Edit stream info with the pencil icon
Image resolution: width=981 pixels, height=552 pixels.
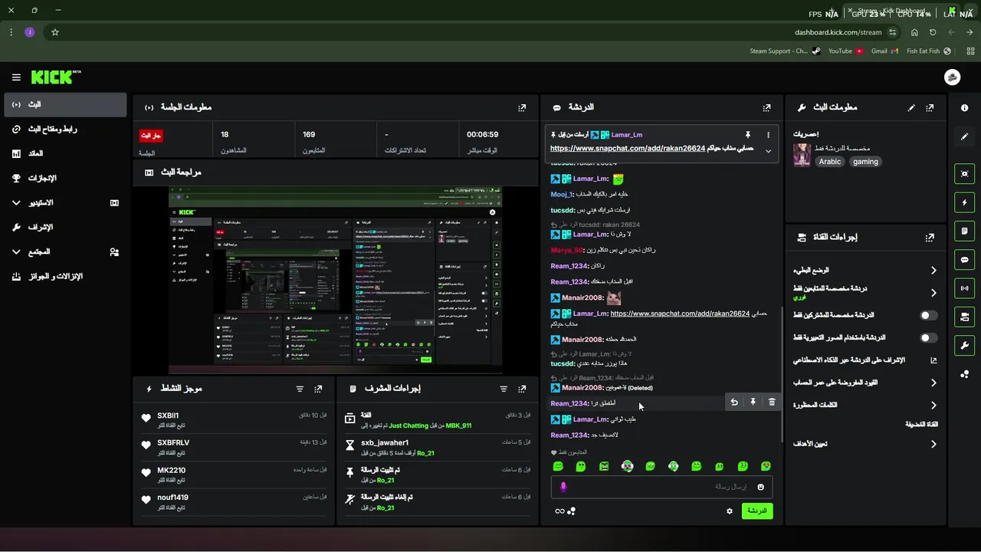911,108
